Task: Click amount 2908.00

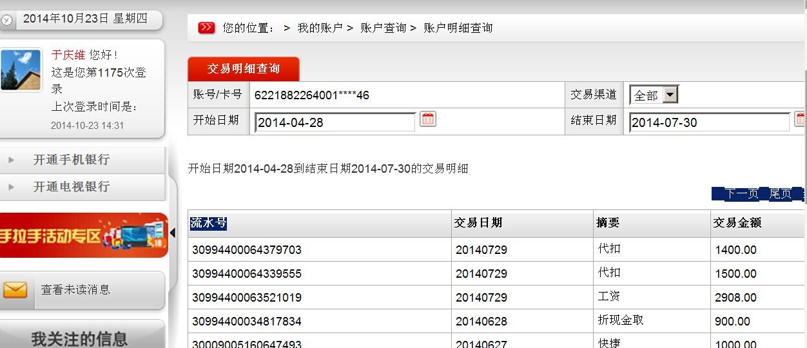Action: (x=735, y=298)
